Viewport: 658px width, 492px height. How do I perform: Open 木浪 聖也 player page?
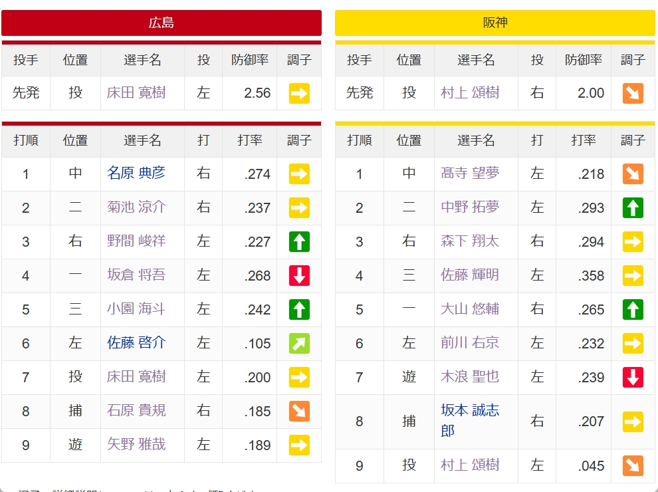click(x=470, y=376)
